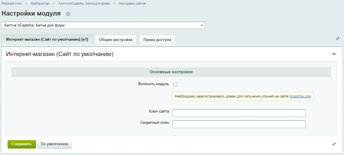Open the module selection dropdown
Viewport: 344px width, 155px height.
[x=103, y=25]
